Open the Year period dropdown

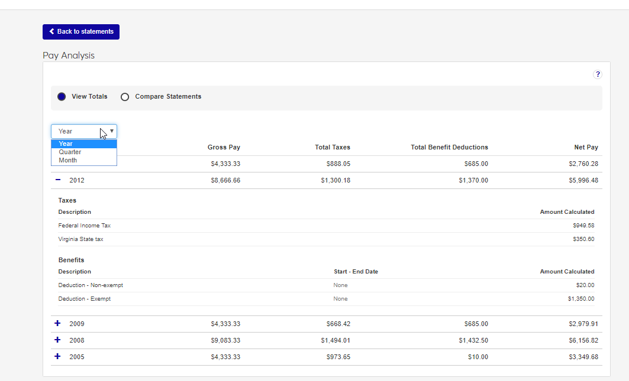click(84, 131)
